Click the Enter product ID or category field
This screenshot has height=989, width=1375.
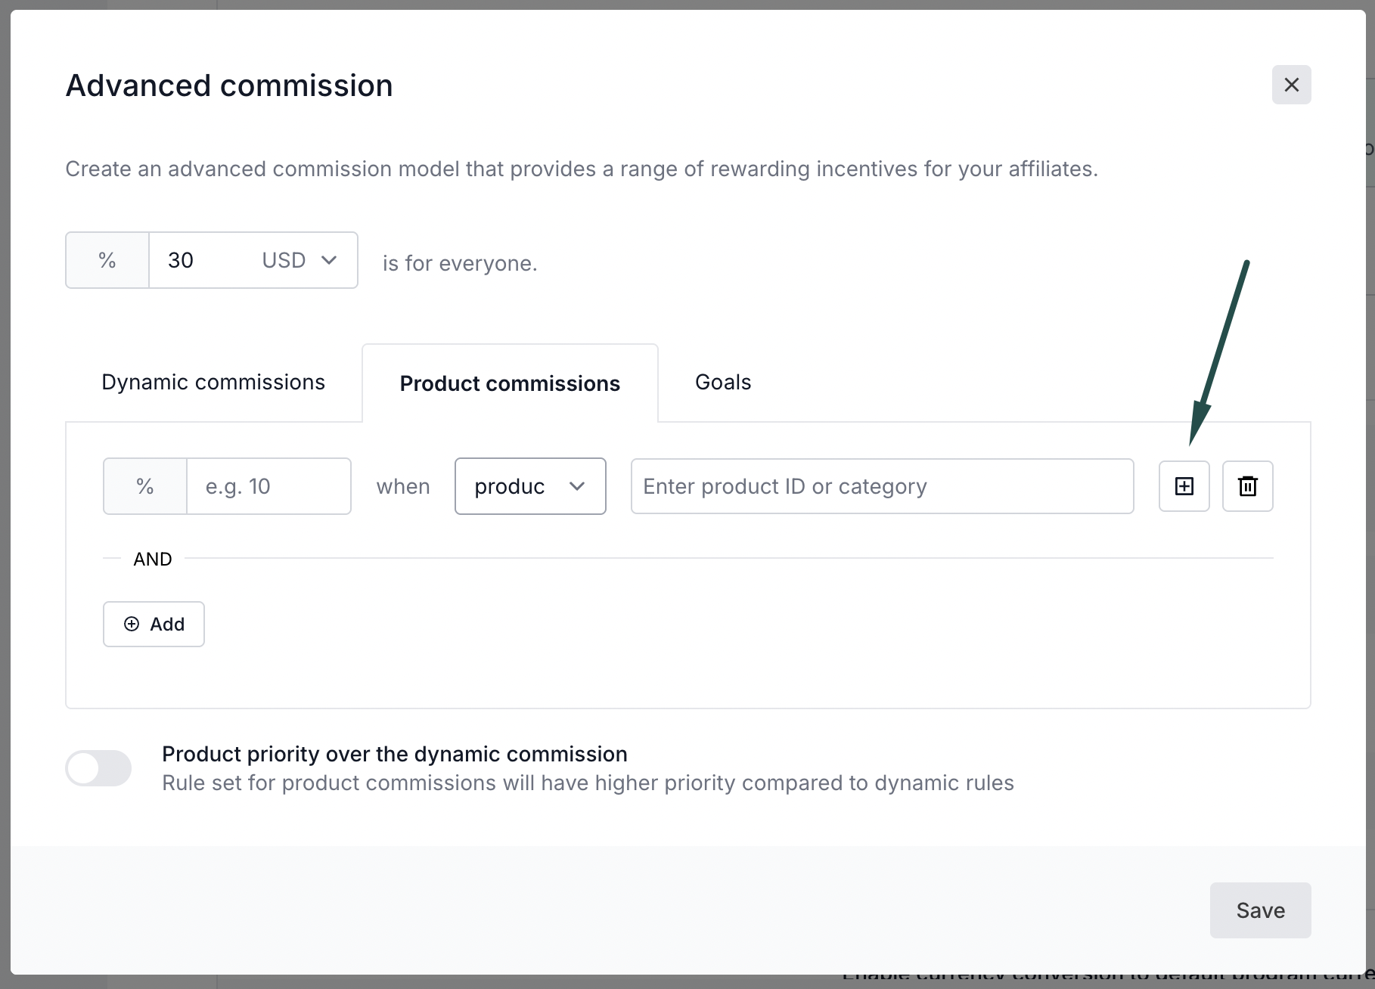(x=882, y=486)
